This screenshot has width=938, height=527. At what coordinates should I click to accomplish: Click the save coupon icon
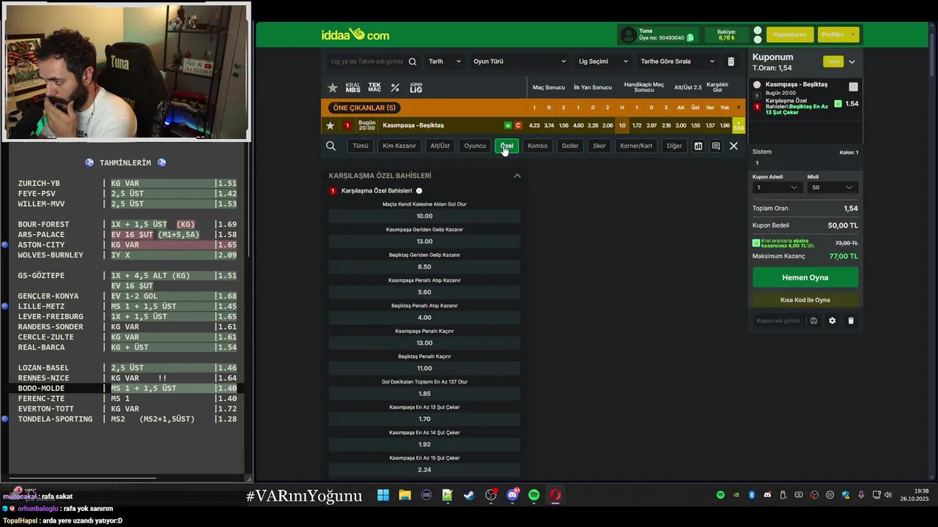[x=813, y=321]
